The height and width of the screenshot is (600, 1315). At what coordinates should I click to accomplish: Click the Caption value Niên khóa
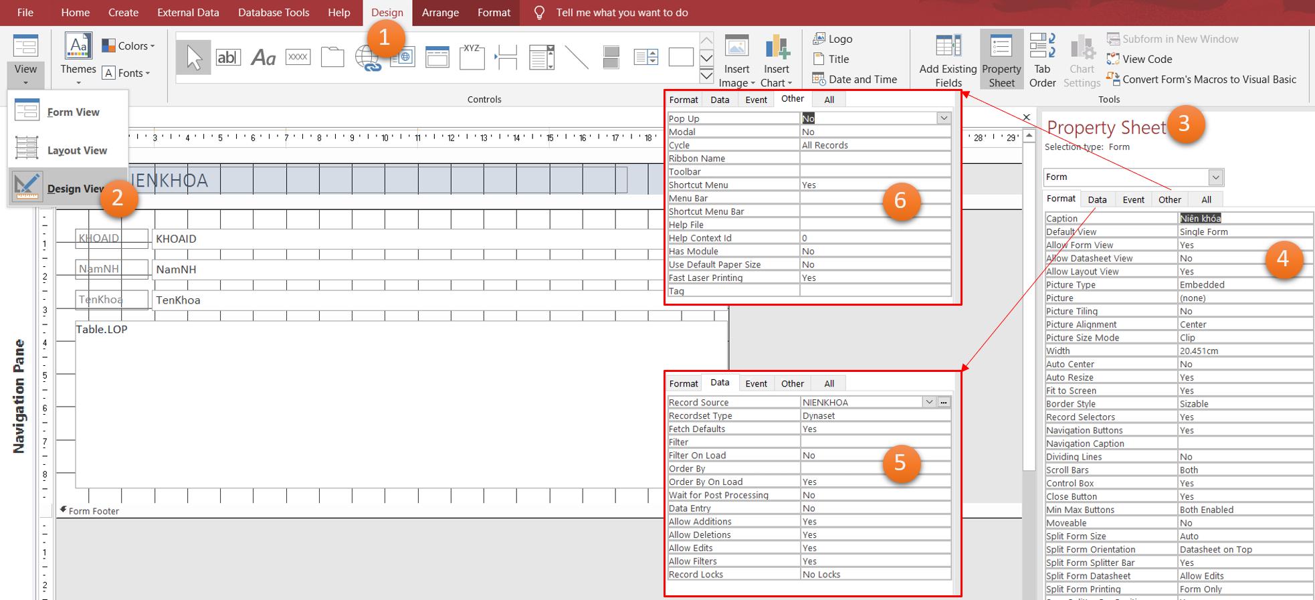coord(1200,218)
